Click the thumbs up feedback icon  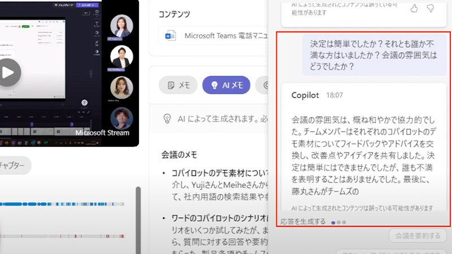414,8
